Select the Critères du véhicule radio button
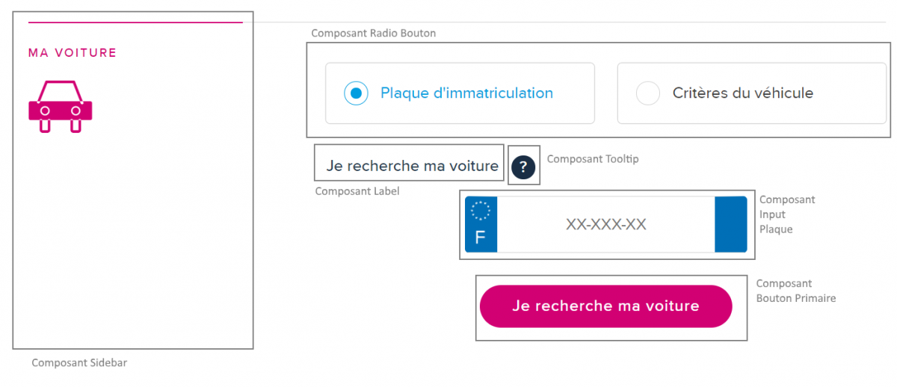 647,93
